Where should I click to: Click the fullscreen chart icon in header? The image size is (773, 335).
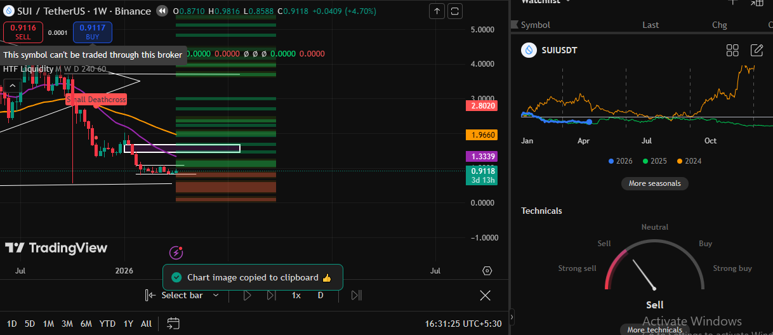click(x=455, y=11)
